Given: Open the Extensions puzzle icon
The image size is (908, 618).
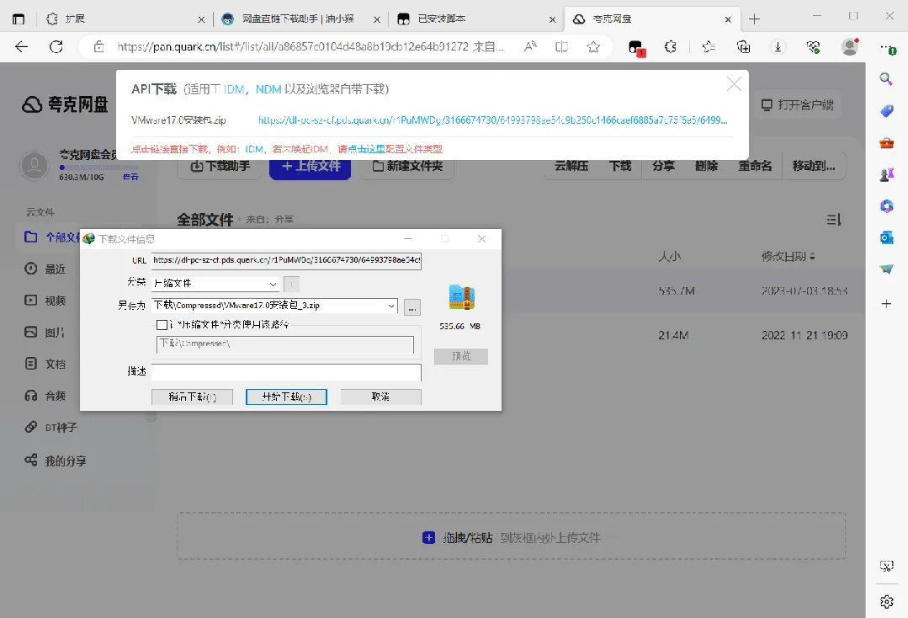Looking at the screenshot, I should [x=671, y=47].
